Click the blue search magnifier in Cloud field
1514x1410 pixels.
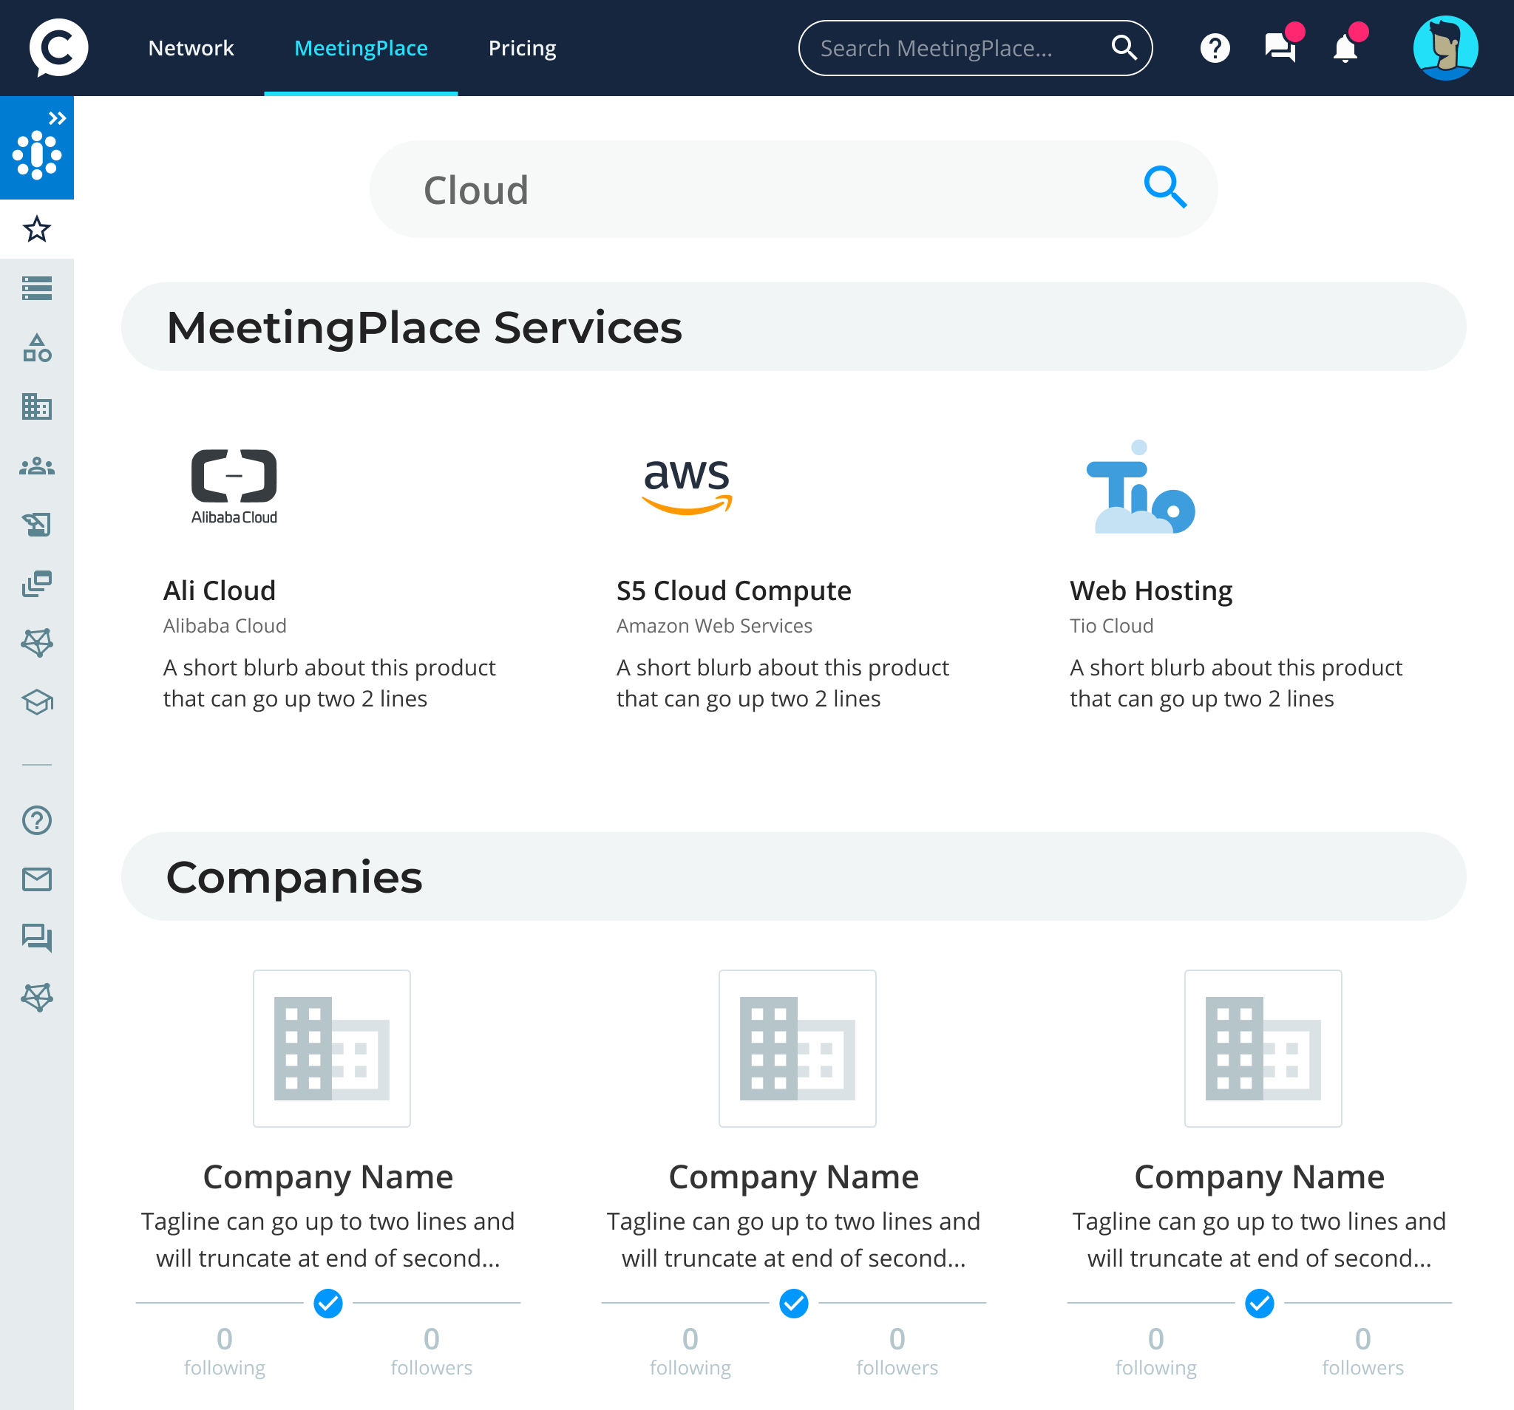tap(1165, 187)
